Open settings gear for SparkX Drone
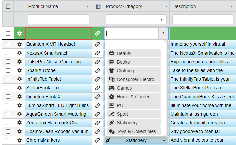This screenshot has width=236, height=145. click(x=19, y=70)
